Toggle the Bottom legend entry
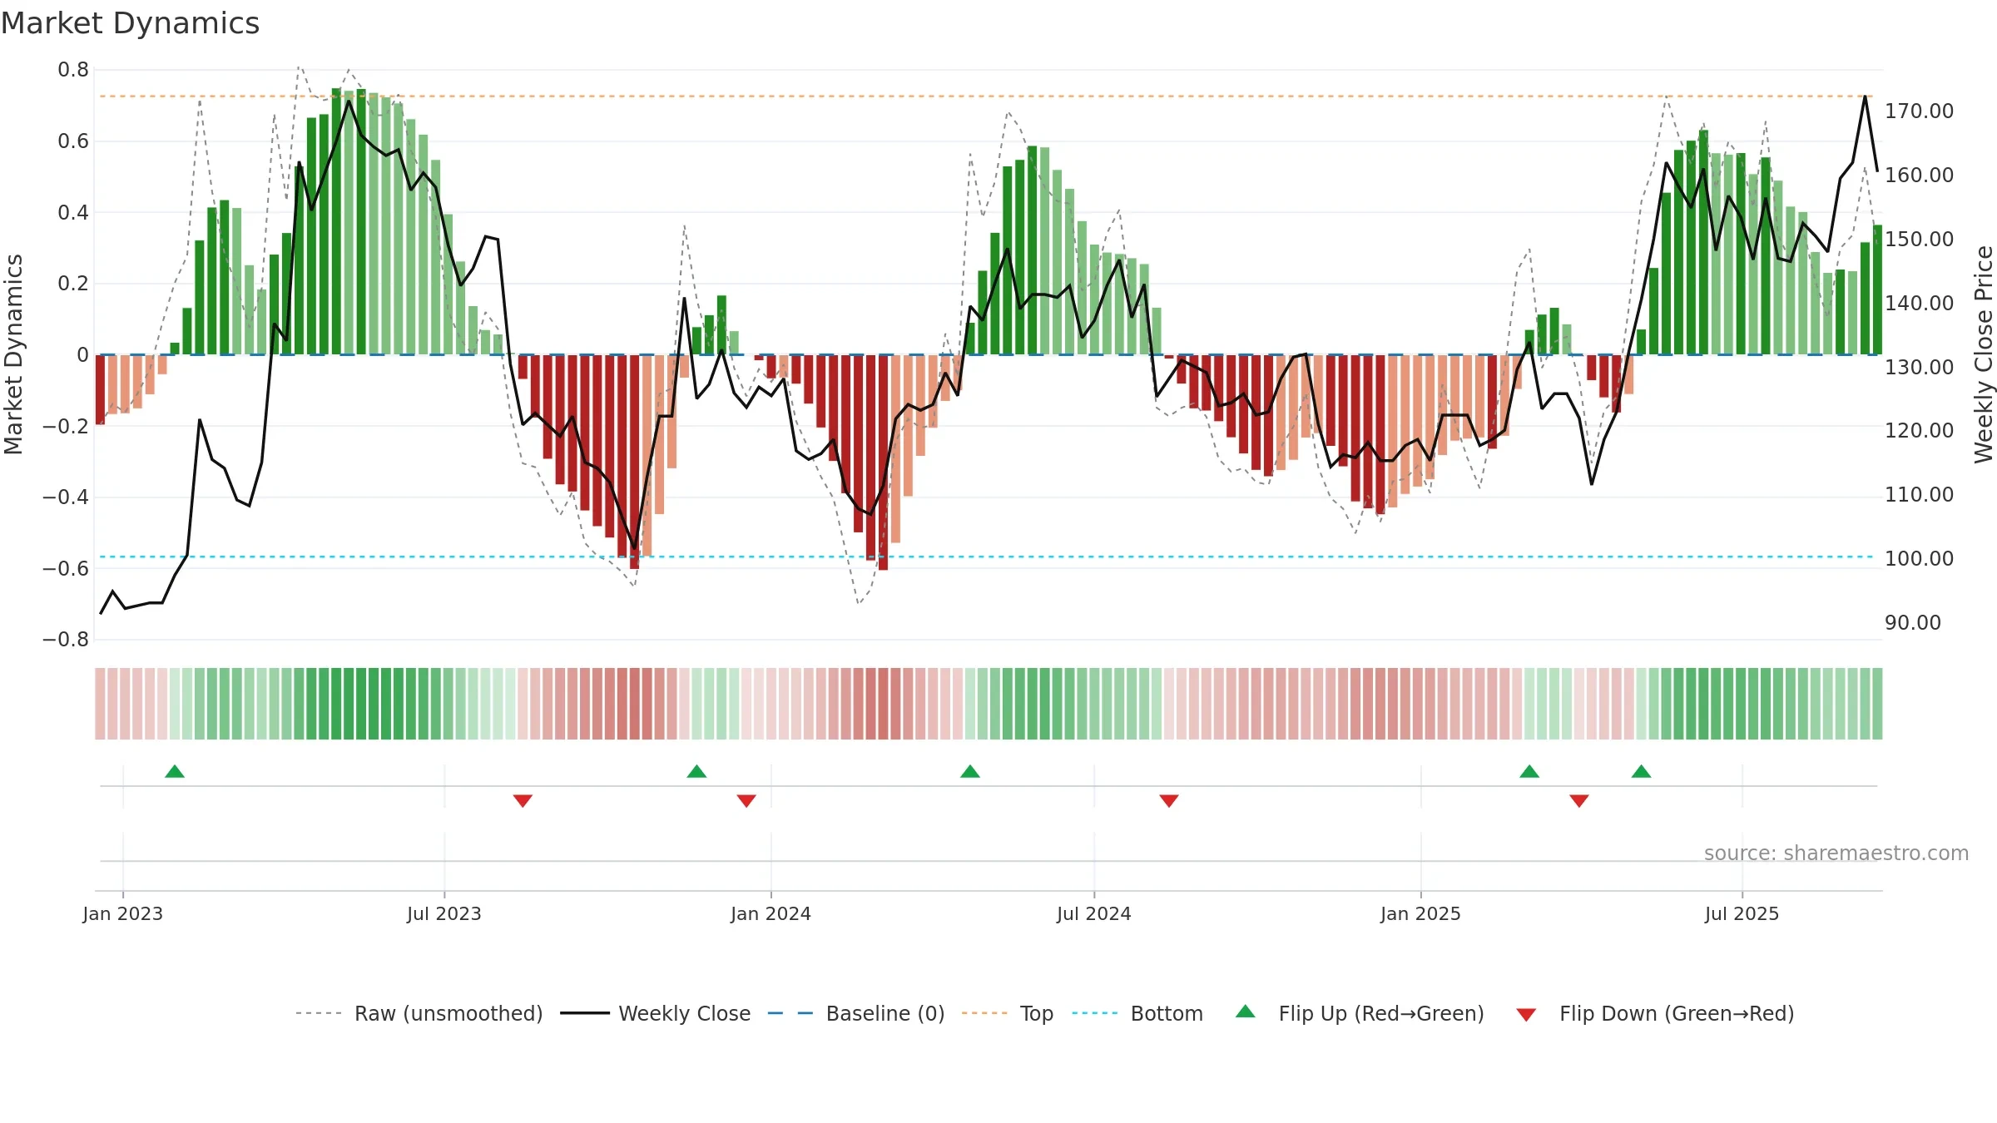Viewport: 1997px width, 1123px height. 1137,1013
